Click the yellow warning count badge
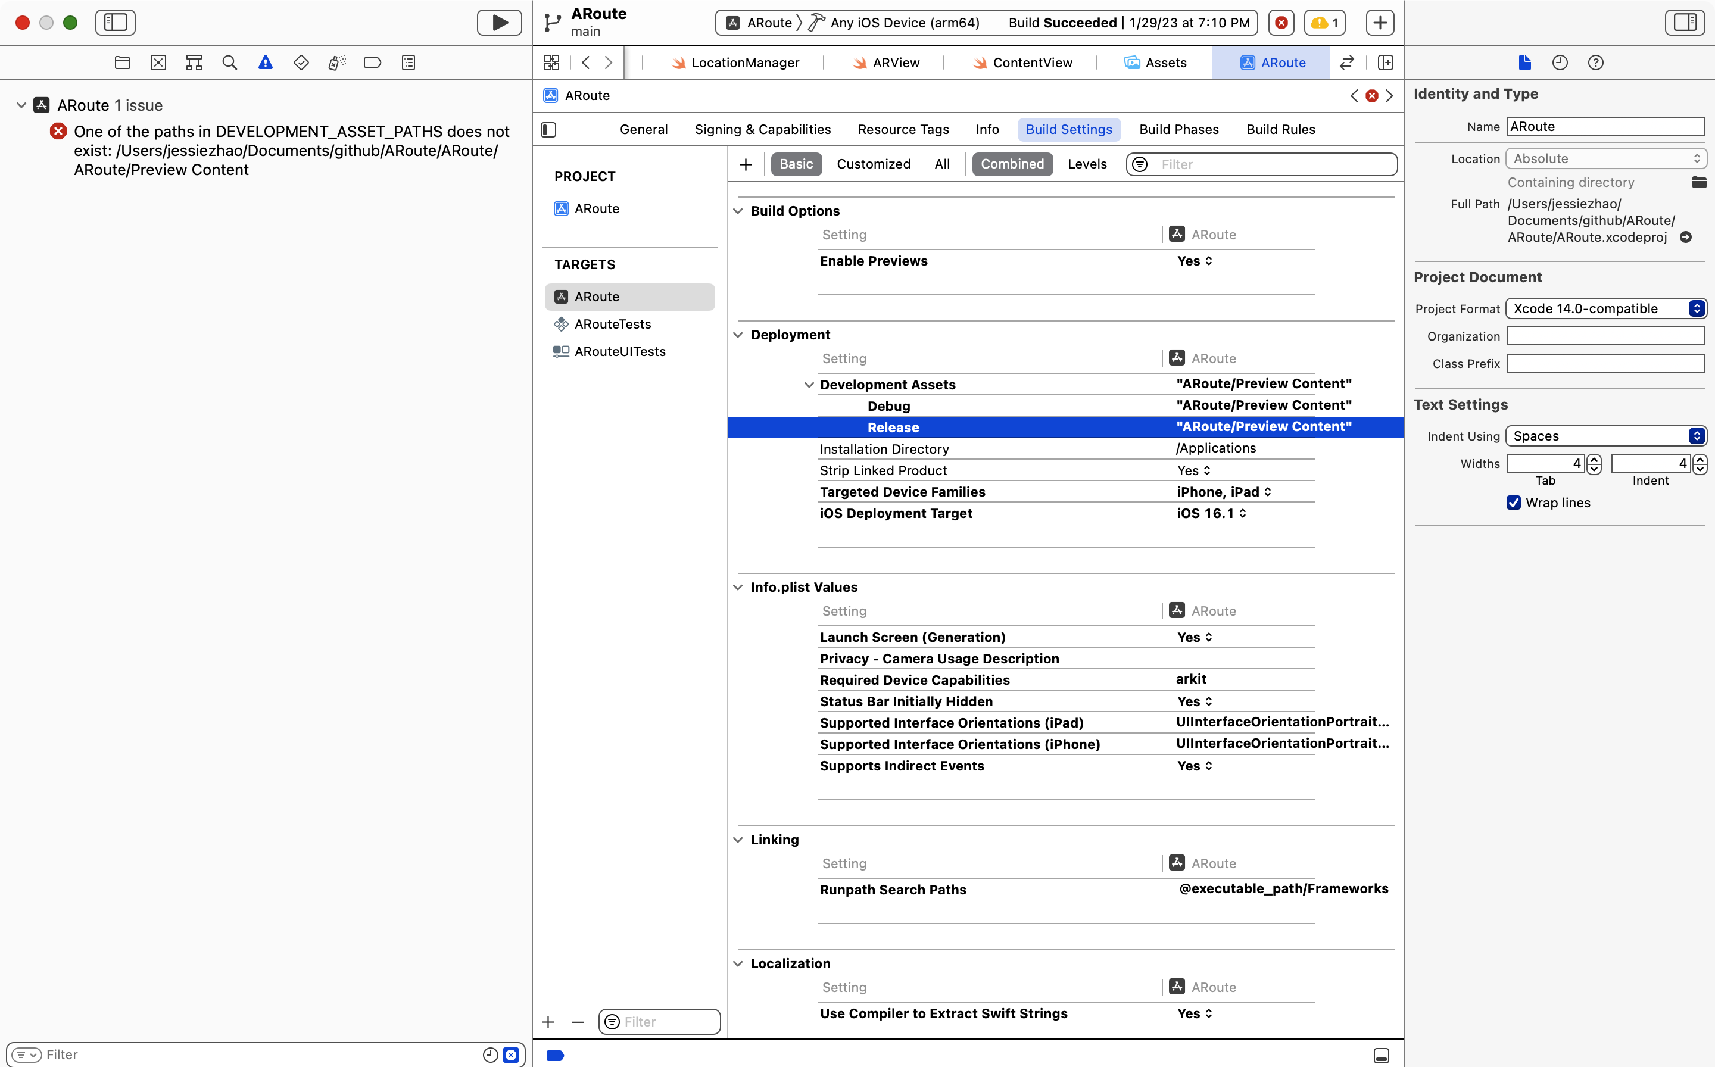The image size is (1715, 1067). point(1324,23)
